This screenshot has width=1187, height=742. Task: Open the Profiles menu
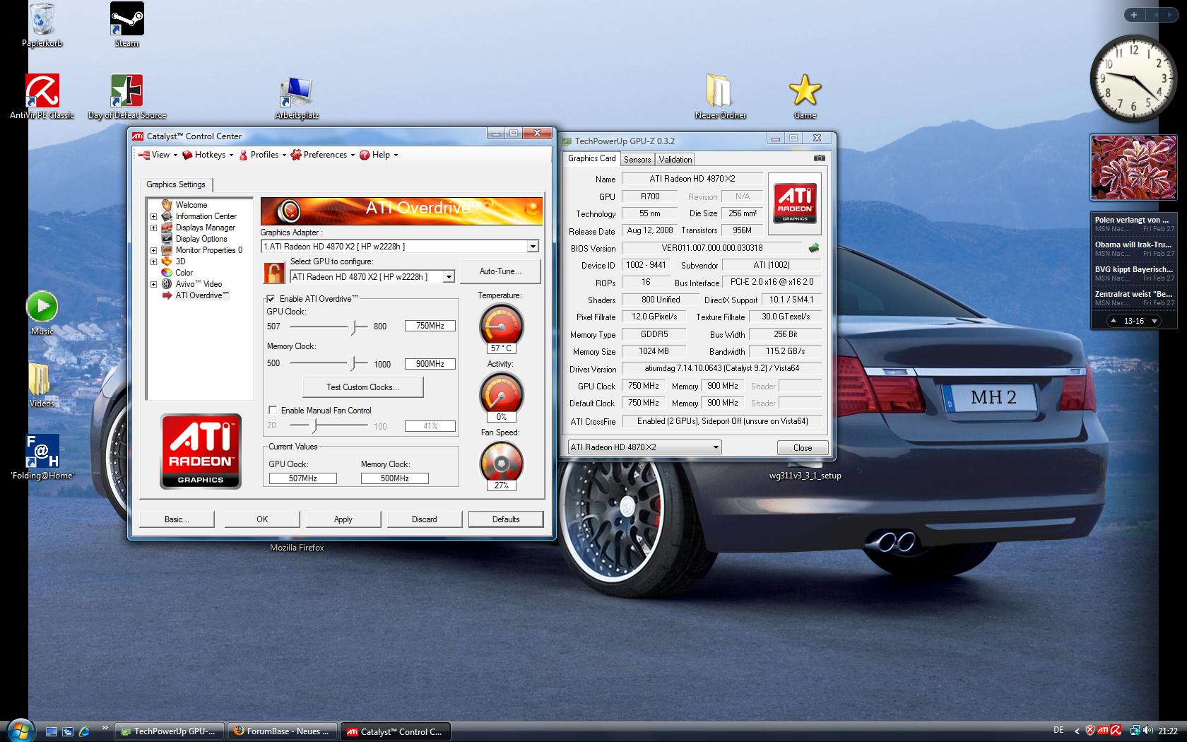click(x=262, y=155)
